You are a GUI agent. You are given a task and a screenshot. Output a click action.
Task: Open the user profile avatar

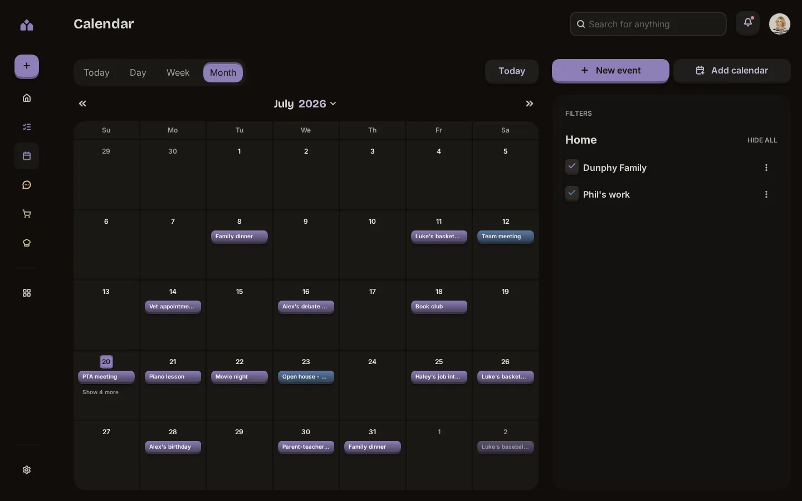[x=780, y=24]
